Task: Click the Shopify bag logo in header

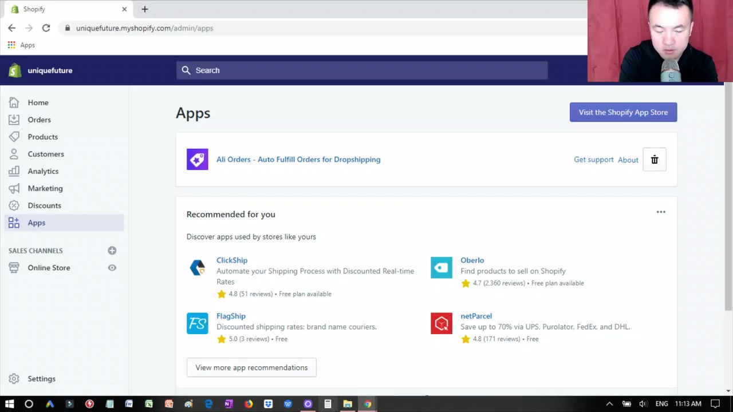Action: (x=15, y=70)
